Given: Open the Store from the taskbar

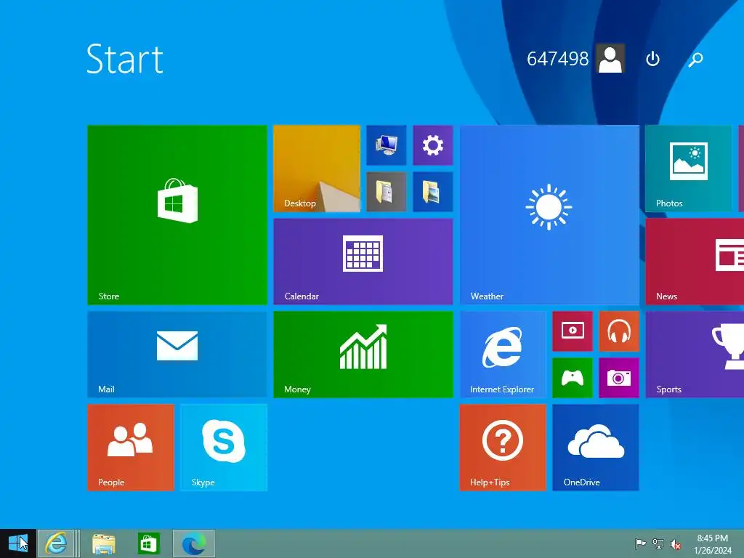Looking at the screenshot, I should point(148,543).
